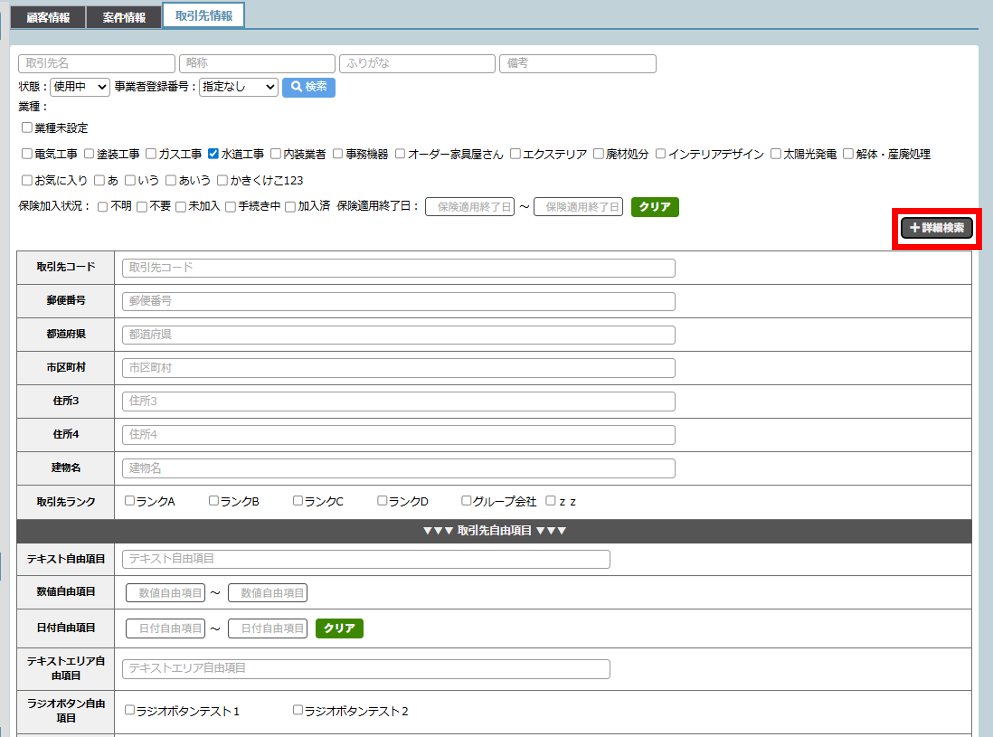
Task: Switch to the 顧客情報 tab
Action: 48,17
